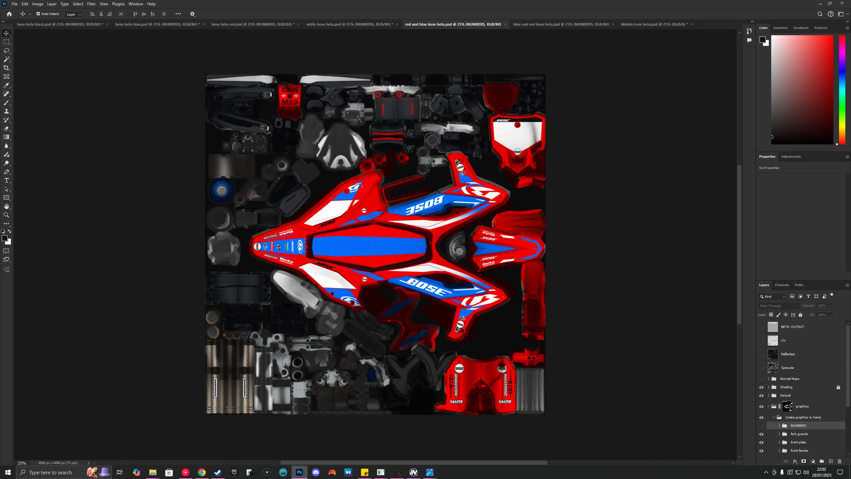
Task: Hide the front plate group
Action: point(761,442)
